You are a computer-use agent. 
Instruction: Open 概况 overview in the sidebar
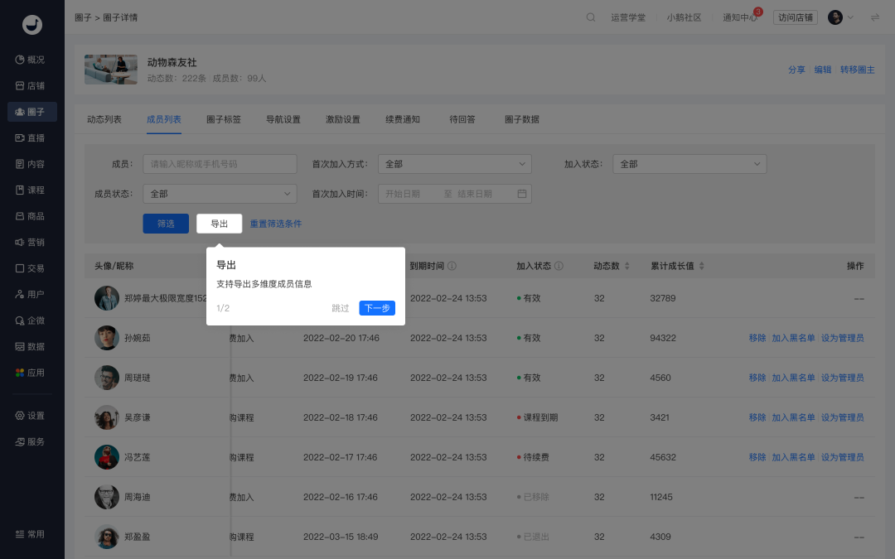(x=30, y=60)
